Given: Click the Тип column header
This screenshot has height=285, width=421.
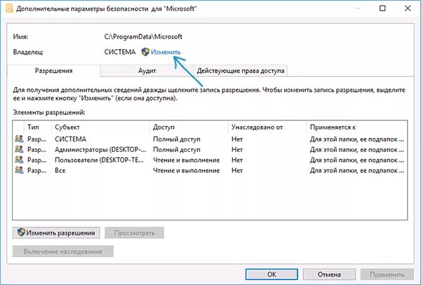Looking at the screenshot, I should tap(37, 127).
